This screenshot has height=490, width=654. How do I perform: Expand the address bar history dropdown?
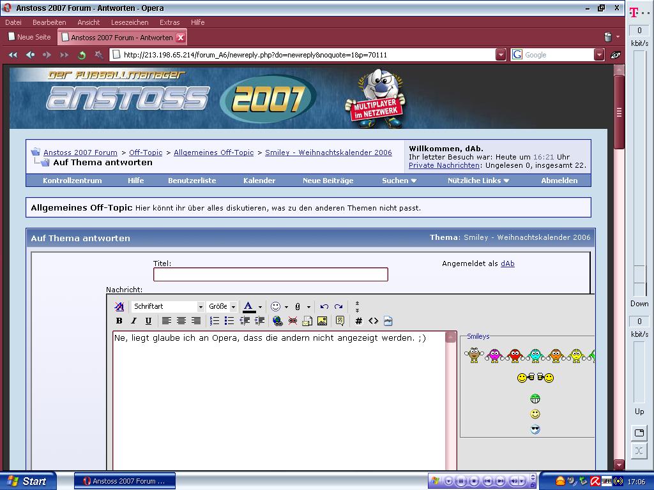[501, 55]
